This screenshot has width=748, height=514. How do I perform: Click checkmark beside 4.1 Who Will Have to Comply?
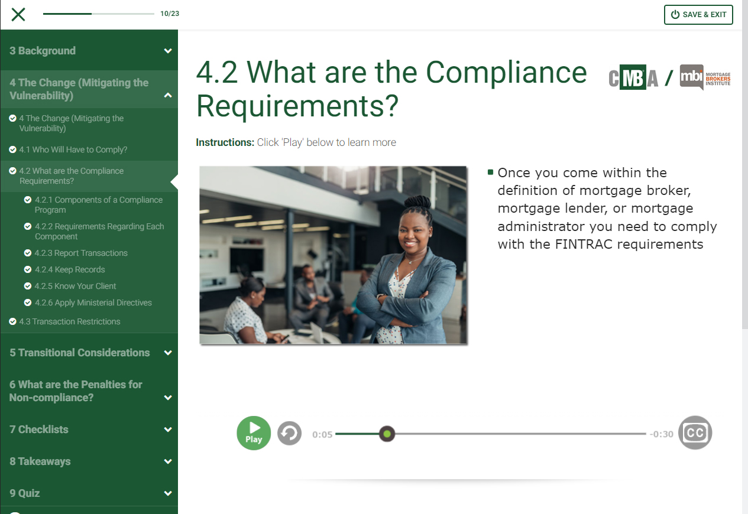pos(12,149)
